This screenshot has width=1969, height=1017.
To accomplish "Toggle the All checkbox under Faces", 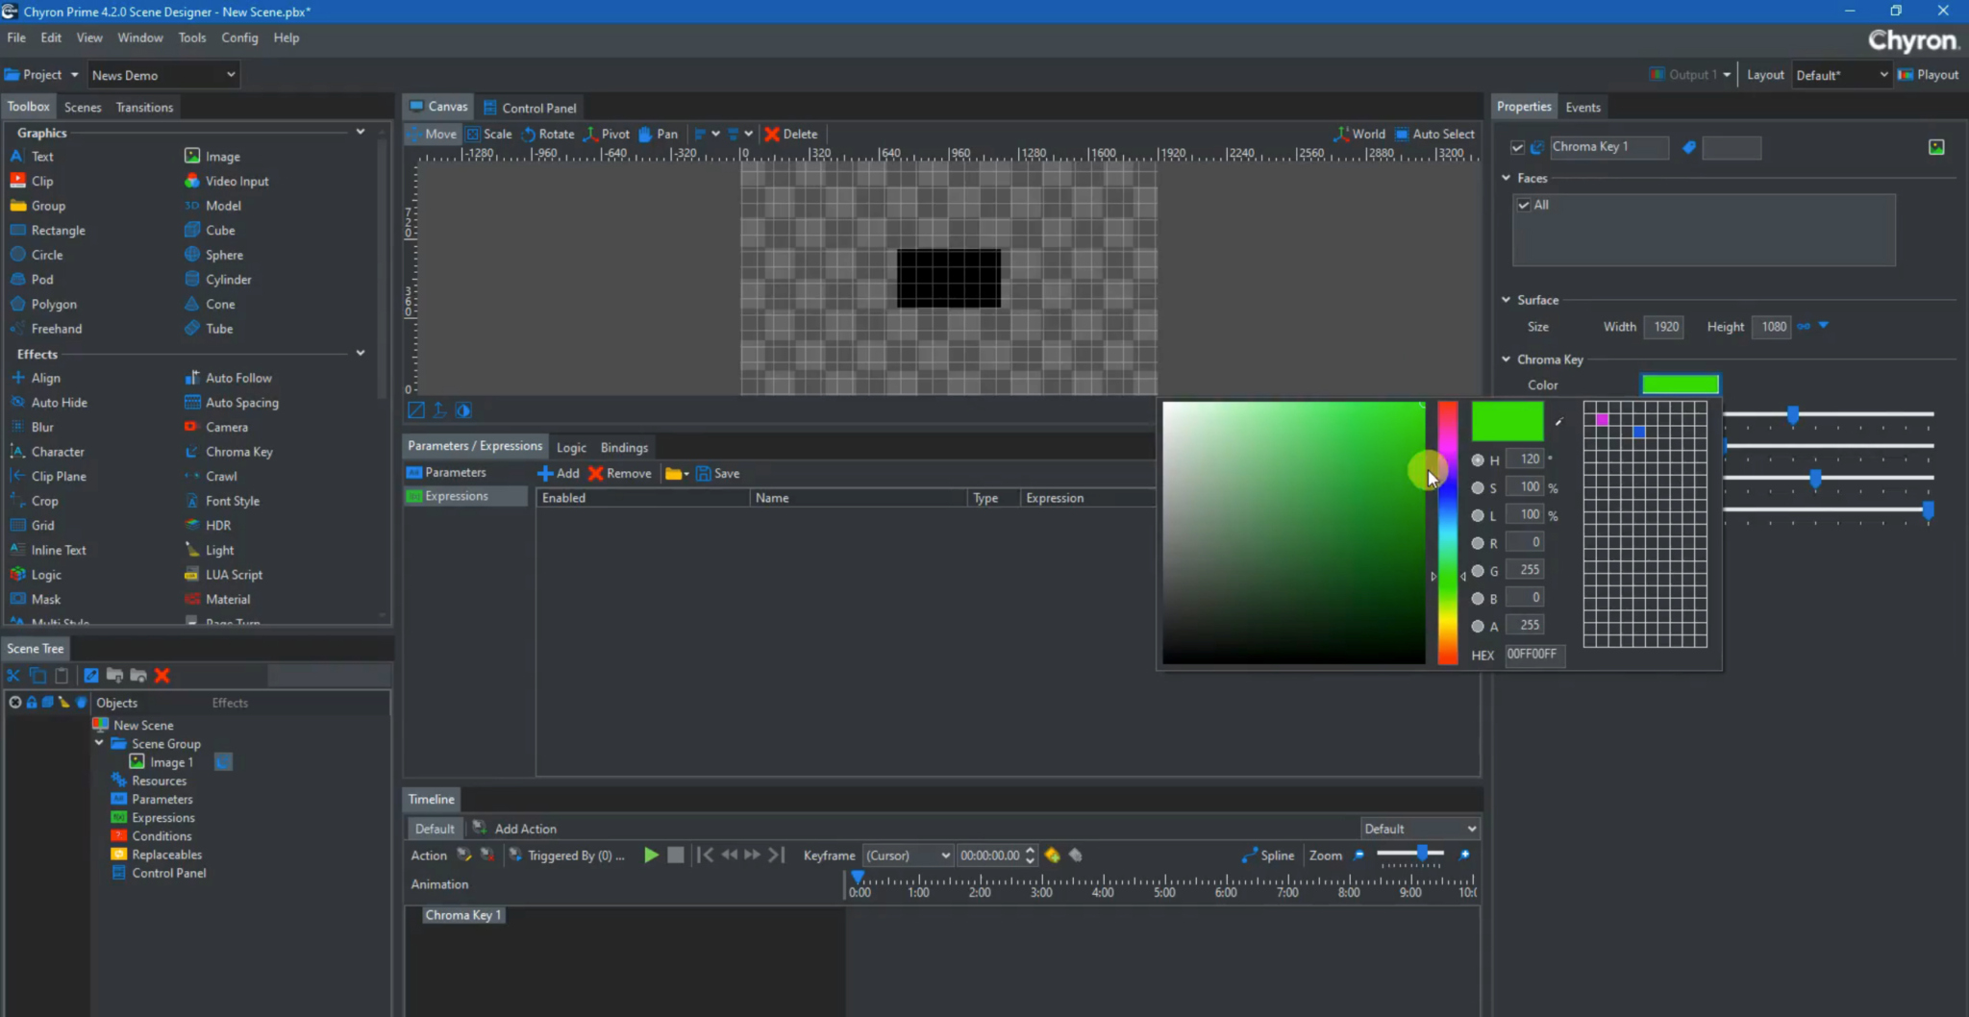I will (x=1524, y=204).
